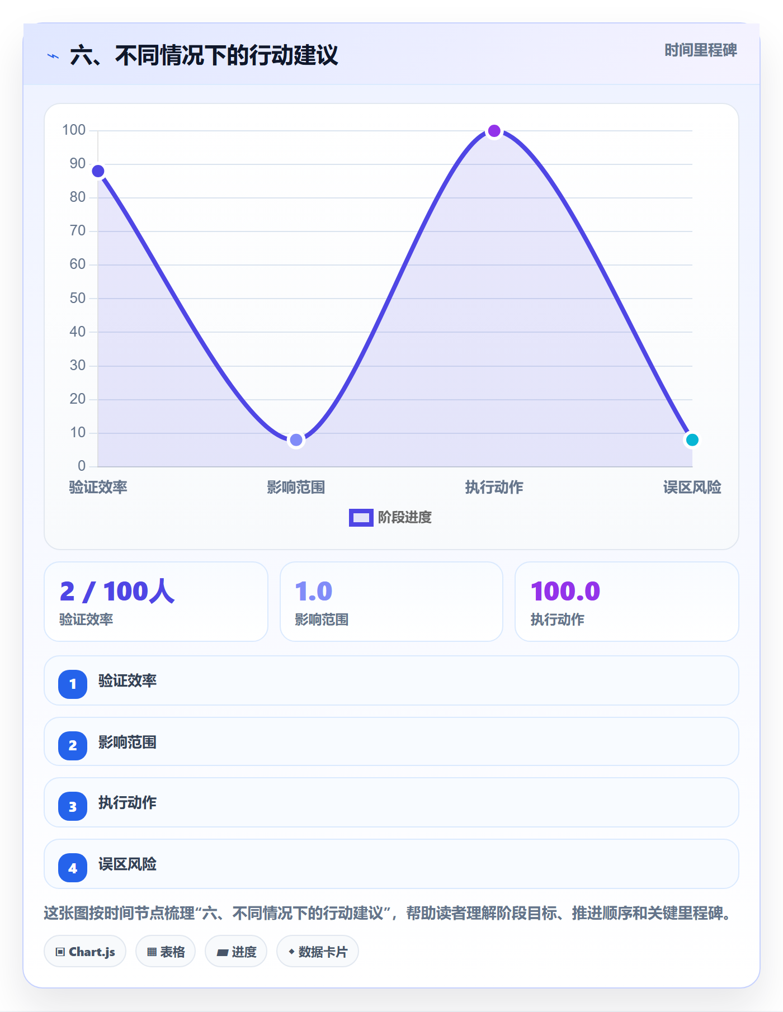
Task: Select the 执行动作 peak data point
Action: [x=494, y=131]
